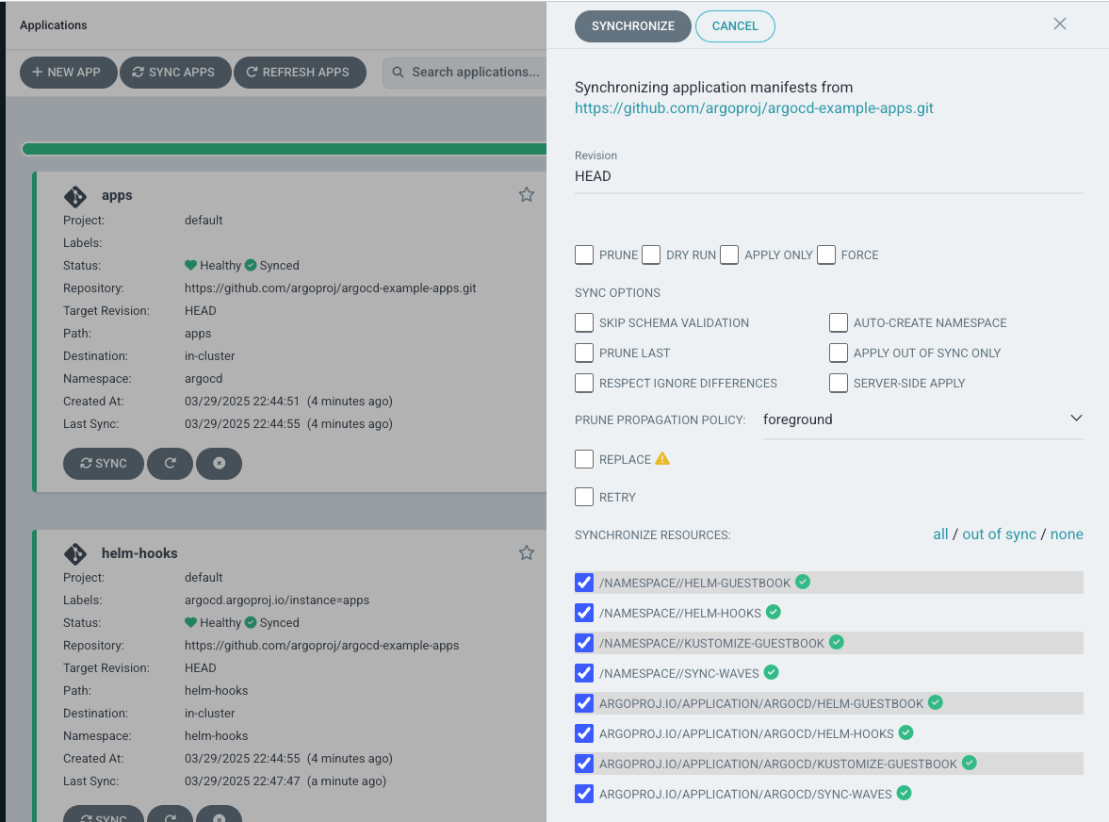Uncheck /NAMESPACE//KUSTOMIZE-GUESTBOOK resource
The image size is (1109, 822).
[x=584, y=642]
